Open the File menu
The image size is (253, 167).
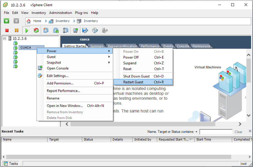point(7,13)
